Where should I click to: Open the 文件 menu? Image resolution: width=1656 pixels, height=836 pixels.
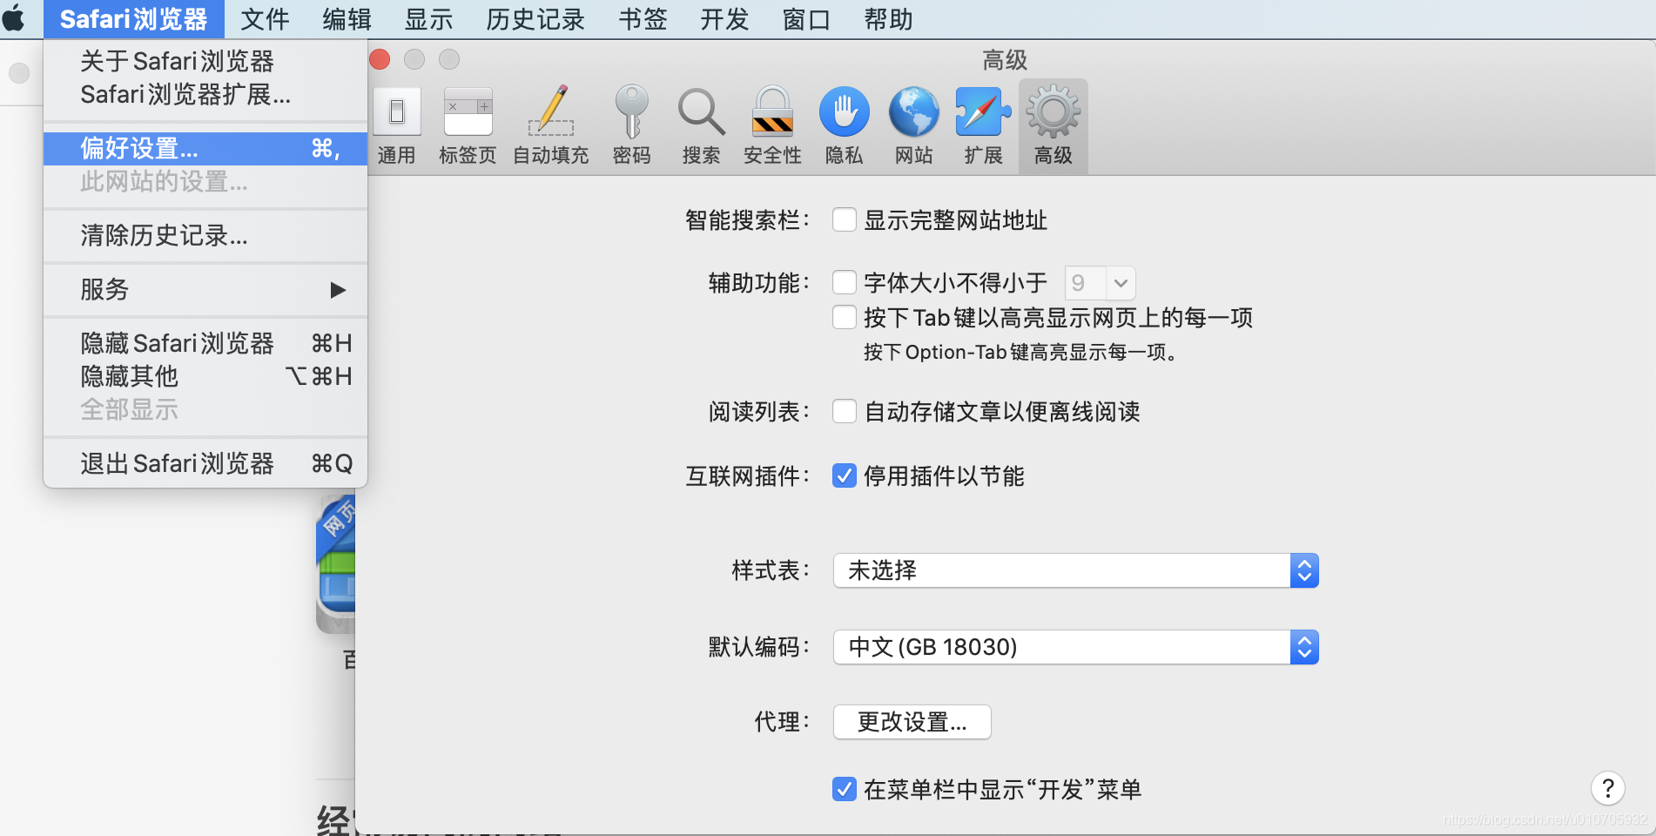(265, 19)
